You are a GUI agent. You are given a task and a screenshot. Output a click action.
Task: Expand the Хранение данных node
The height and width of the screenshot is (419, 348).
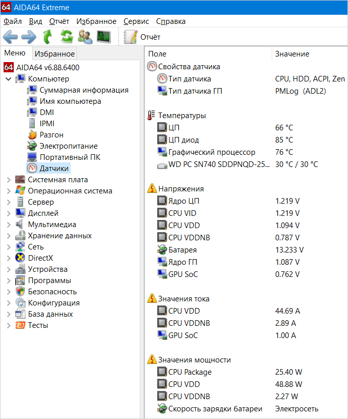[x=9, y=236]
